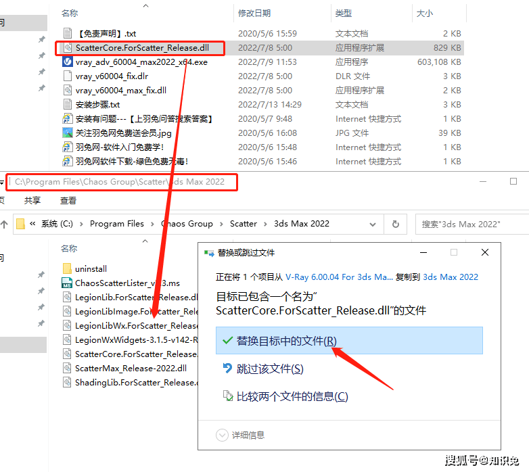
Task: Select the ChaosScatterLister .ms script icon
Action: click(67, 283)
